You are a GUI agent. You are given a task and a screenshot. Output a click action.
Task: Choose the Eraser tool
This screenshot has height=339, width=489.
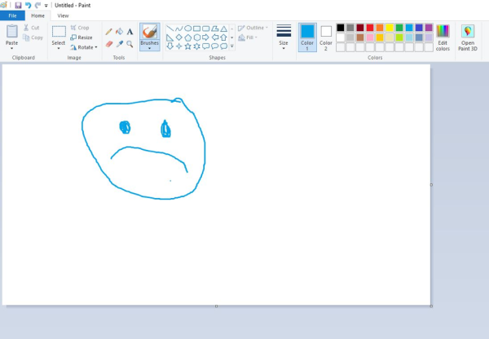coord(108,44)
